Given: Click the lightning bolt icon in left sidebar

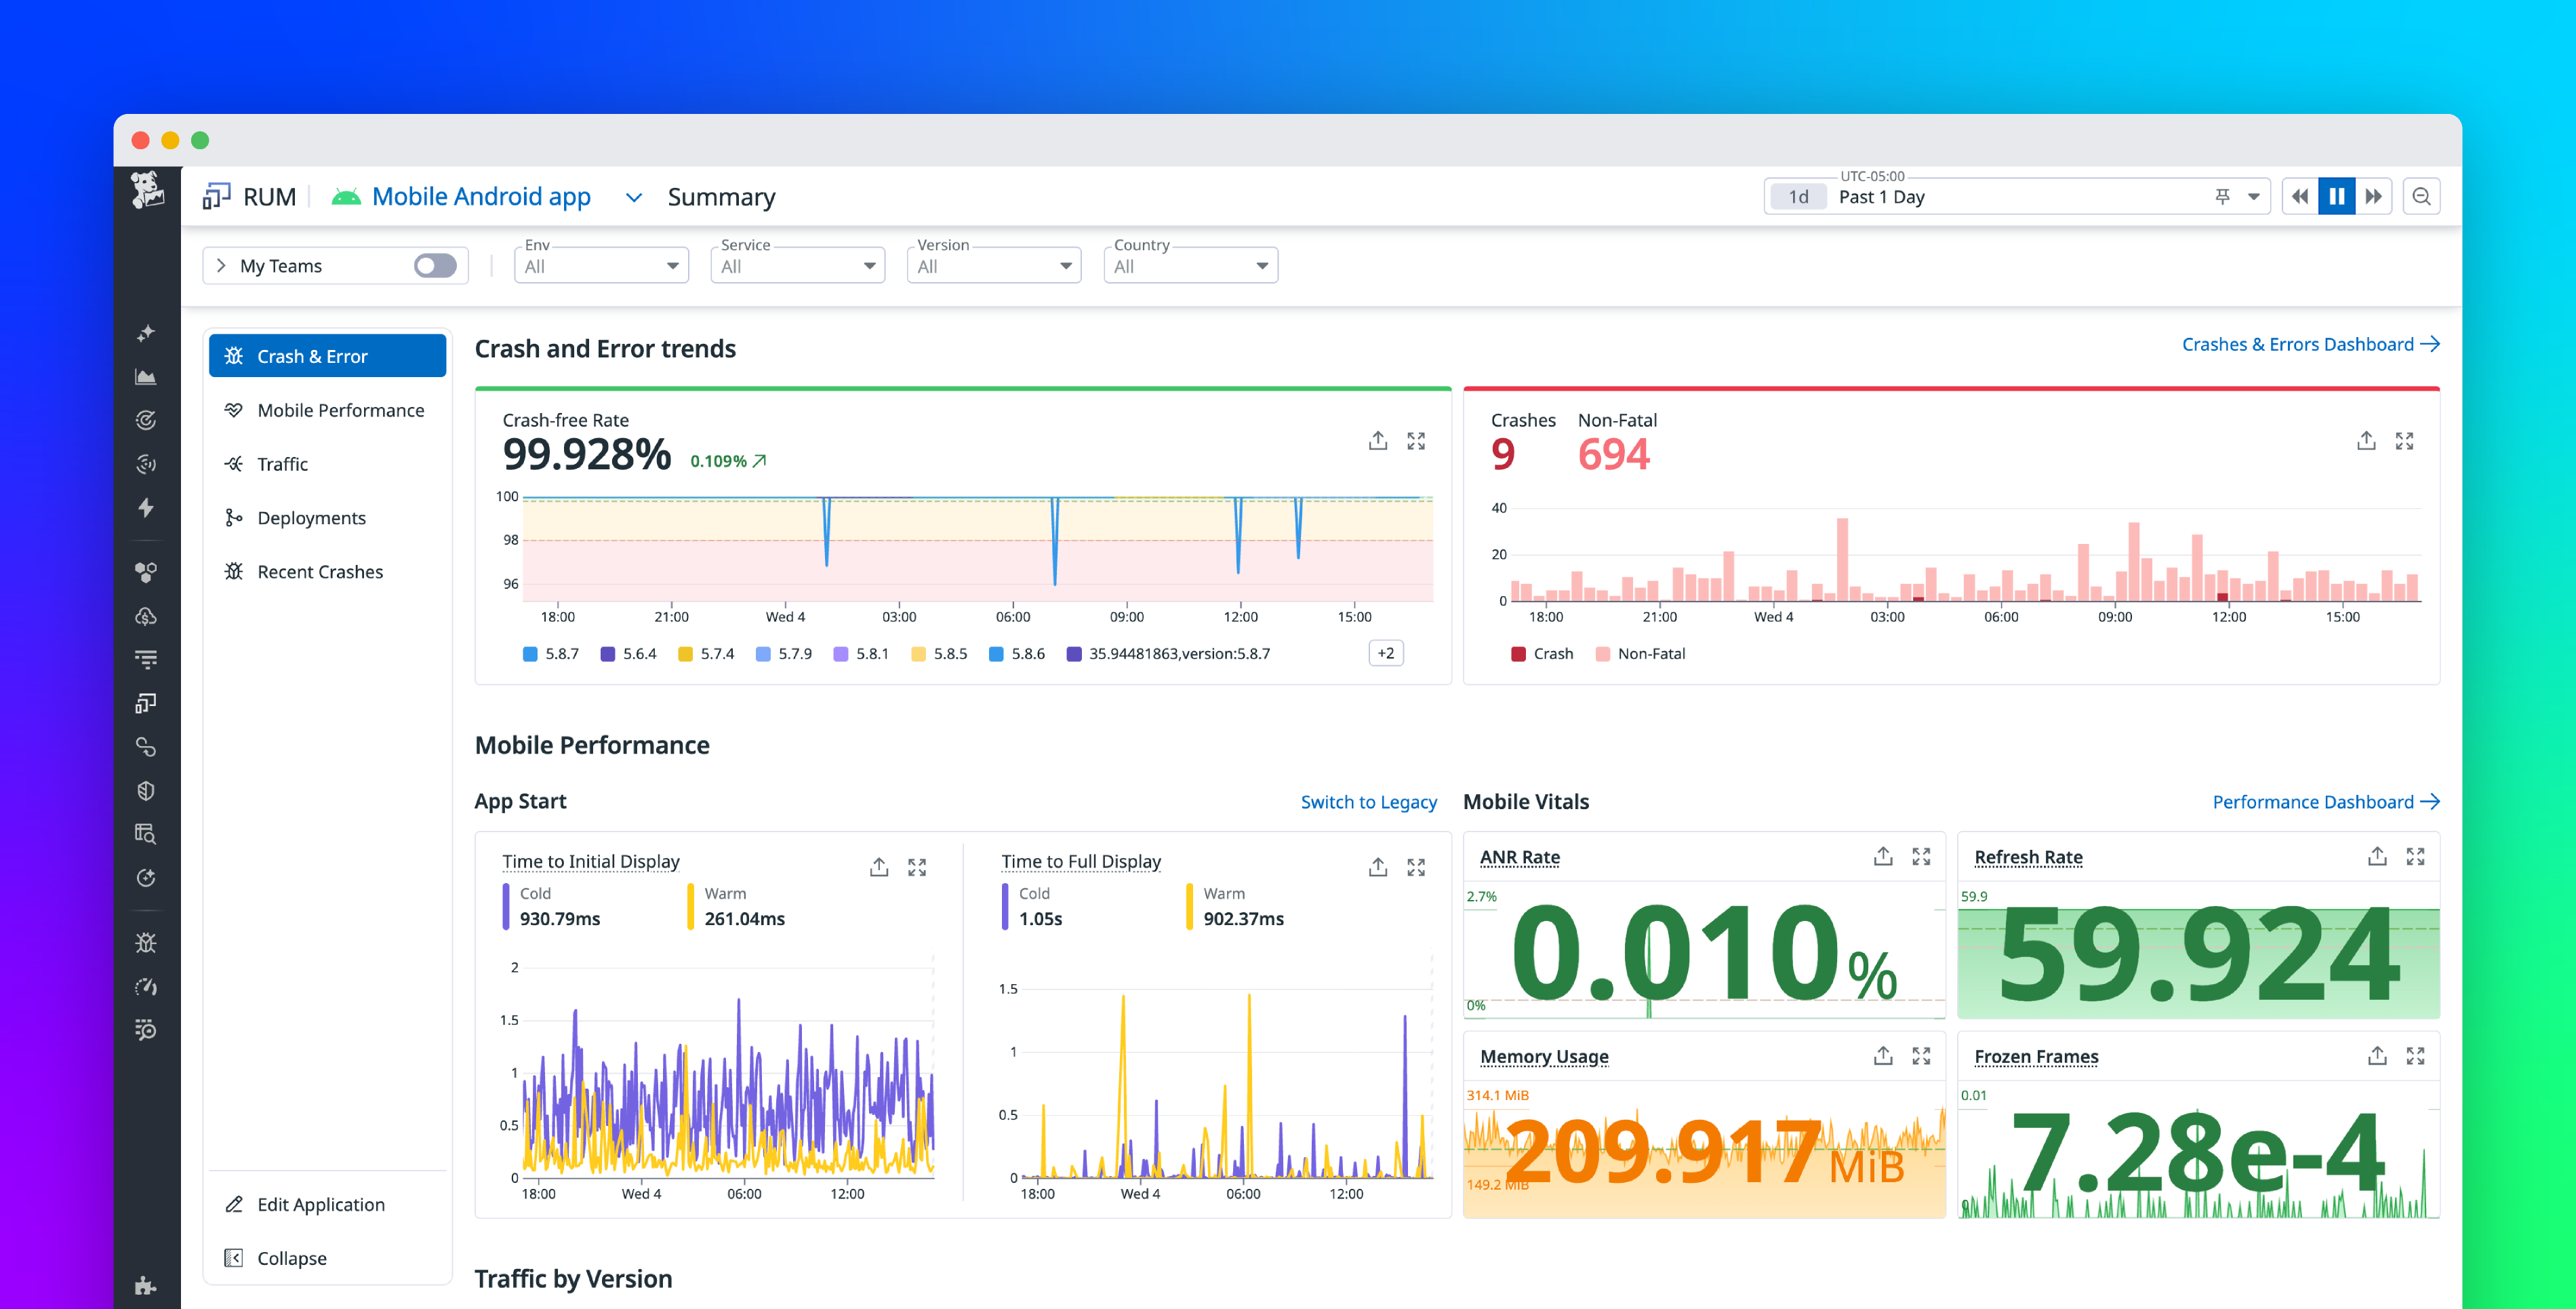Looking at the screenshot, I should click(x=147, y=509).
